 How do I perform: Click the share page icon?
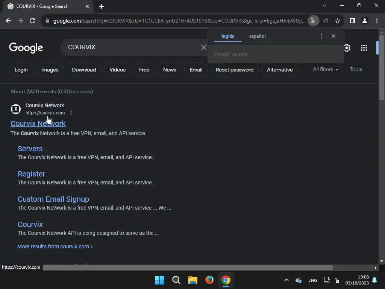pyautogui.click(x=326, y=21)
